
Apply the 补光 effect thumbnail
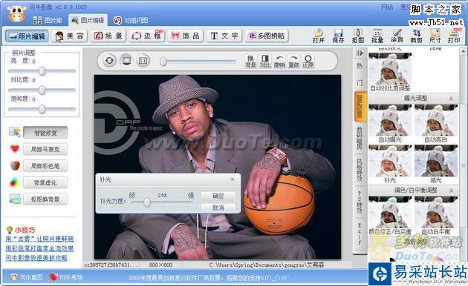(x=390, y=164)
